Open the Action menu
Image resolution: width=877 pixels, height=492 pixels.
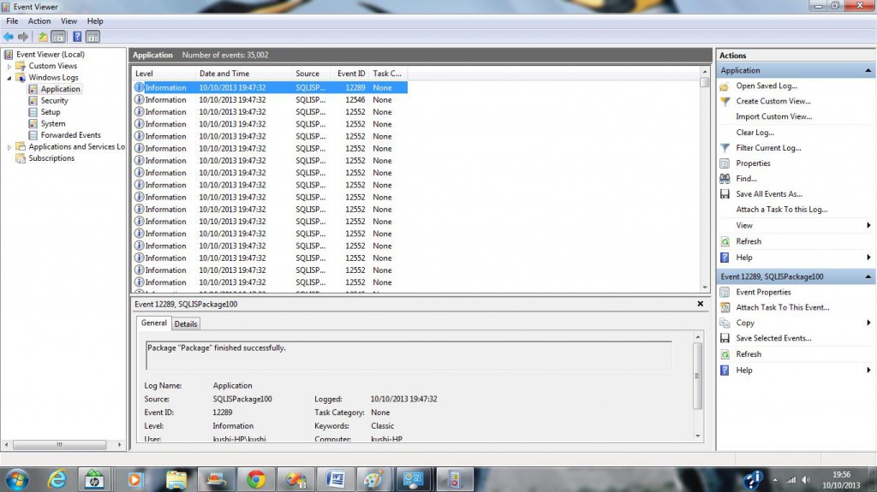point(39,21)
